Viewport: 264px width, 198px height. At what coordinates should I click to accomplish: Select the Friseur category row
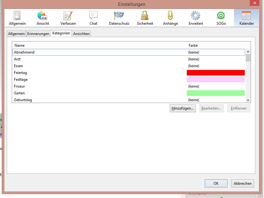(x=129, y=86)
